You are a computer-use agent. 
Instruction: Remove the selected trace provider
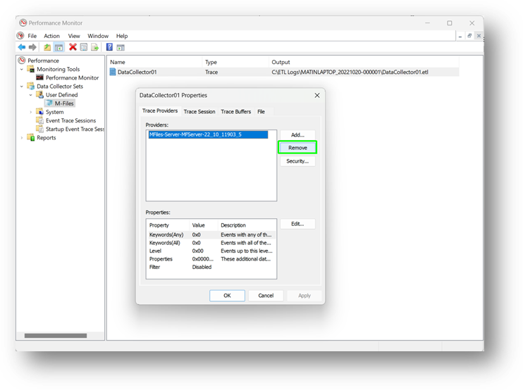point(297,148)
